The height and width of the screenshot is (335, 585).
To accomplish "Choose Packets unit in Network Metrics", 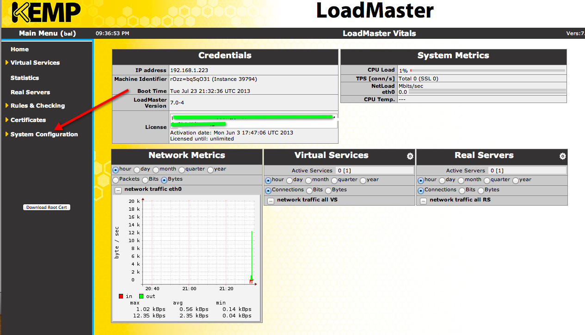I will (x=116, y=180).
